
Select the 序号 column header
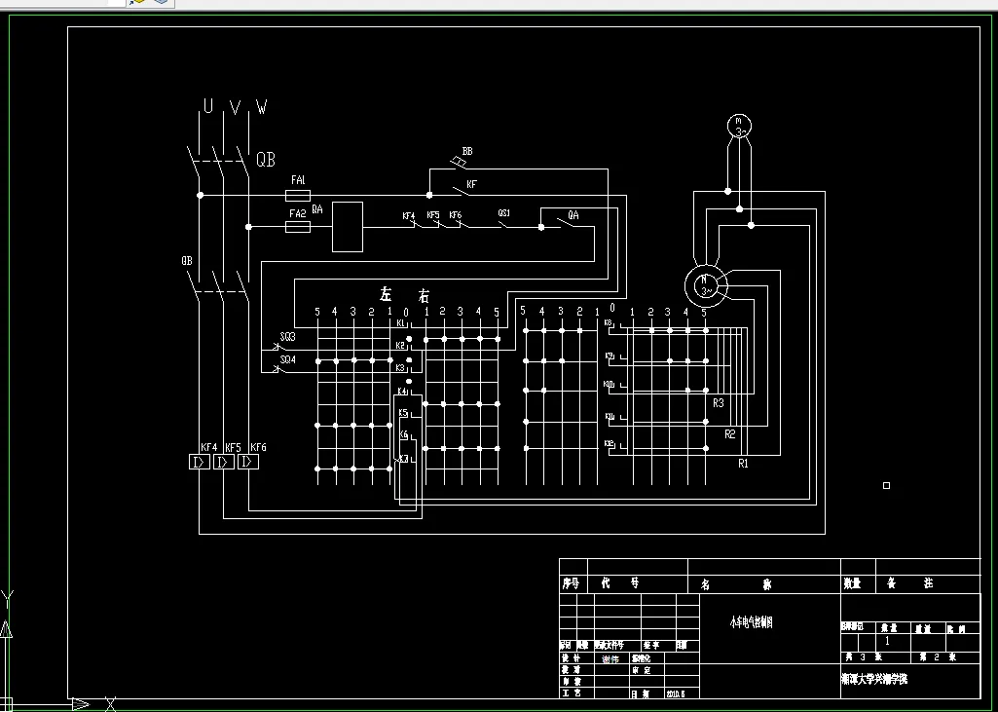[571, 583]
